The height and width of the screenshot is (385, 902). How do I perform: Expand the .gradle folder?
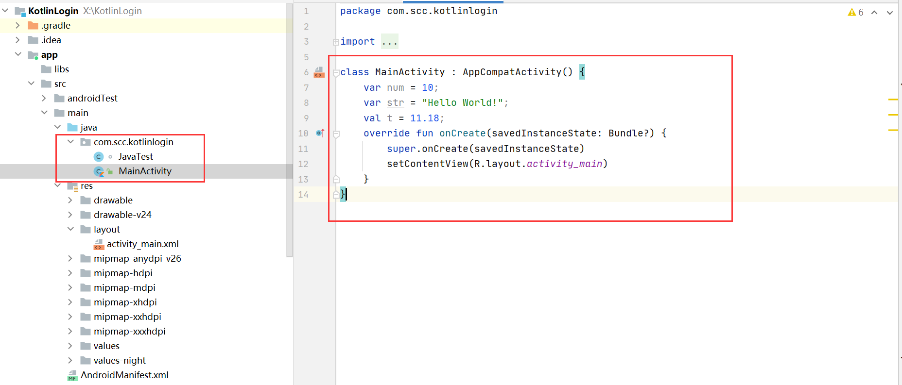click(18, 25)
